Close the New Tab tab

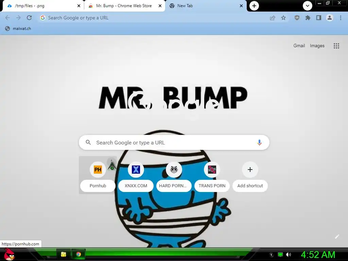[241, 6]
